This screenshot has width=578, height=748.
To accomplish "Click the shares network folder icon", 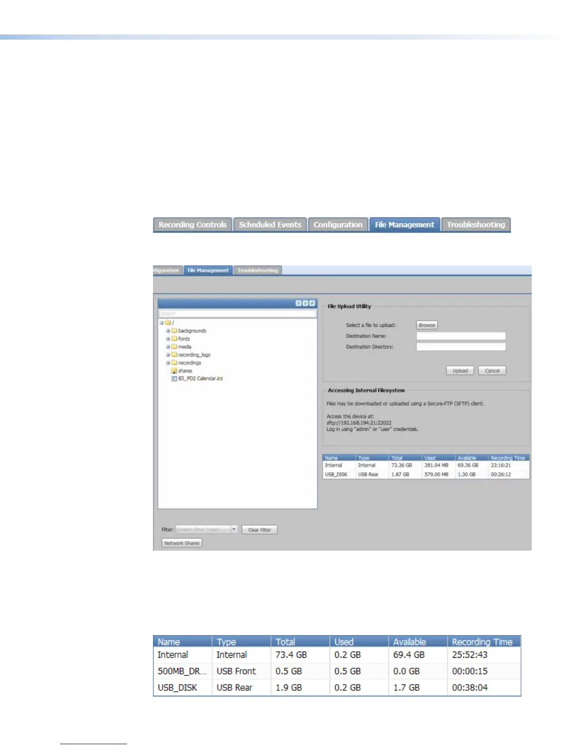I will (x=174, y=371).
